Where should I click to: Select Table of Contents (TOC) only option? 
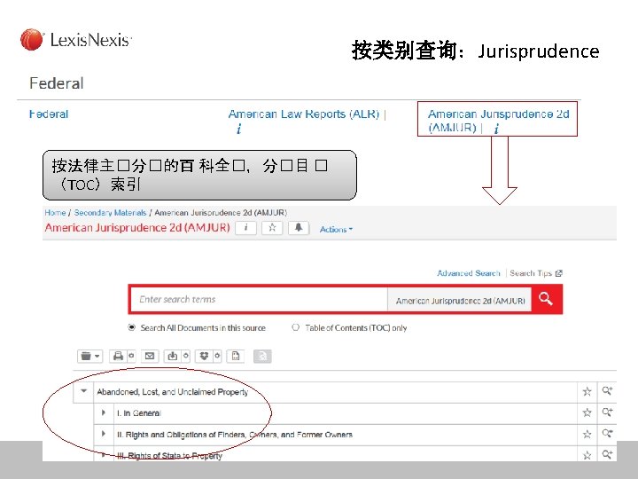click(x=295, y=327)
